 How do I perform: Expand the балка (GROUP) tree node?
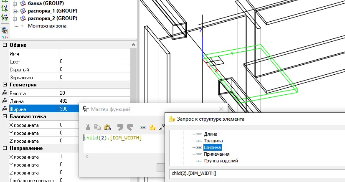(x=15, y=3)
